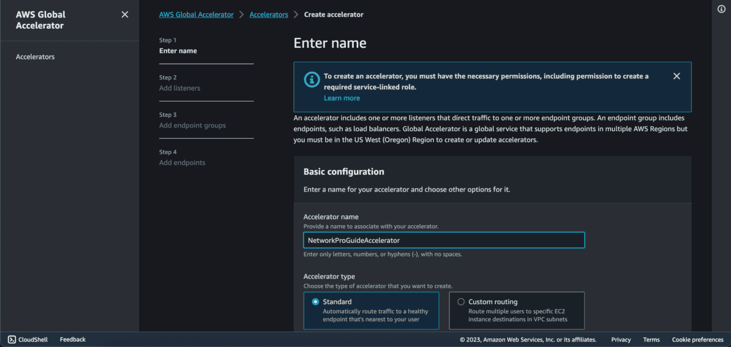This screenshot has width=731, height=347.
Task: Open the Terms link in footer
Action: [x=651, y=339]
